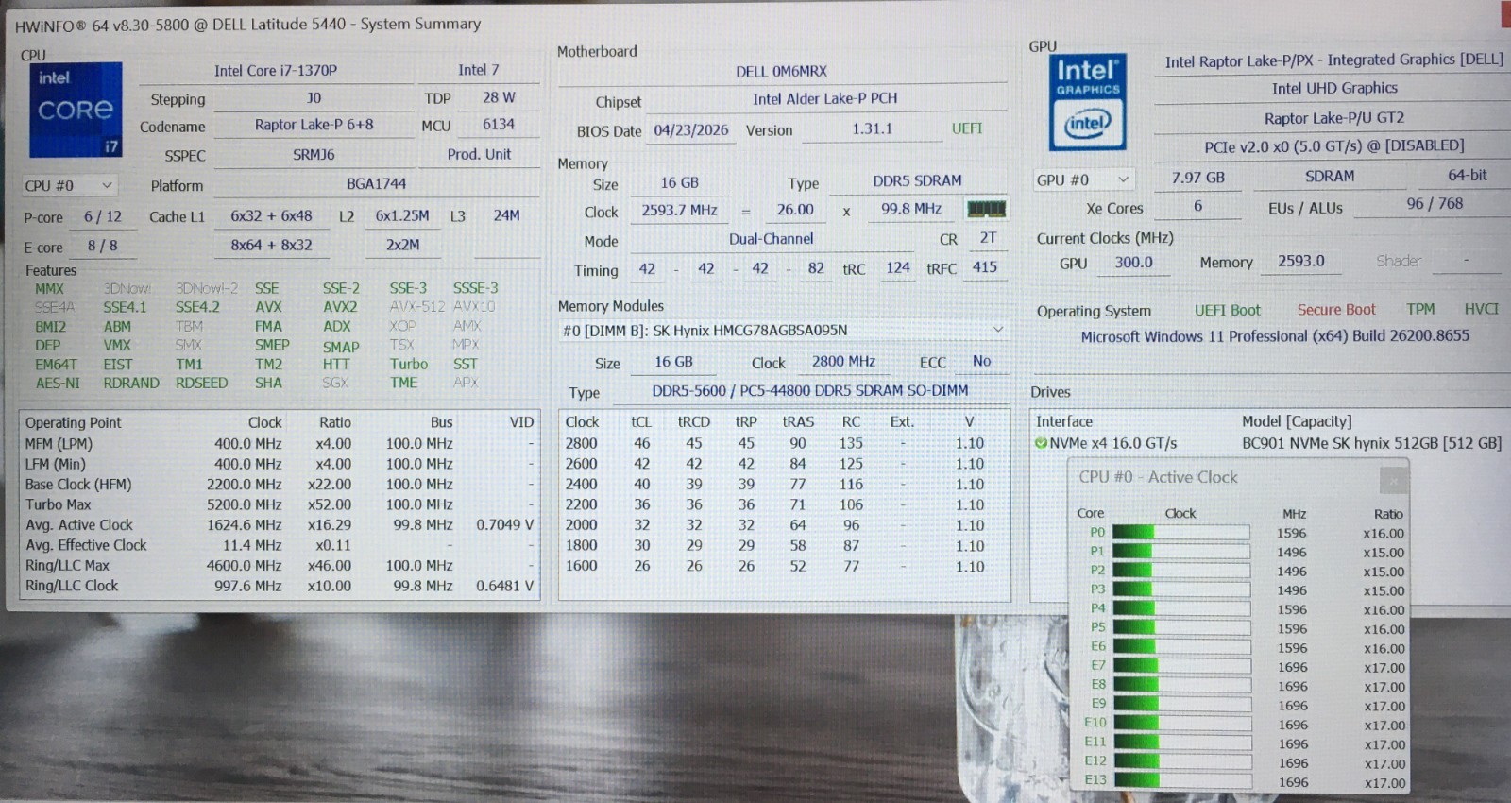Click the Dual-Channel mode value
The height and width of the screenshot is (803, 1511).
pos(771,239)
